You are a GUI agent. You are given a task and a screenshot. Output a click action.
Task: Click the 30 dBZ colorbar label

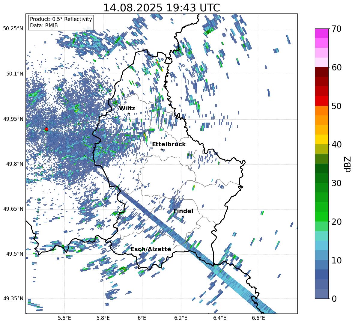(x=336, y=183)
